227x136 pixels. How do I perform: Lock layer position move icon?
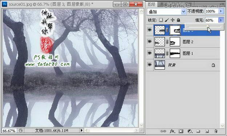coord(173,20)
